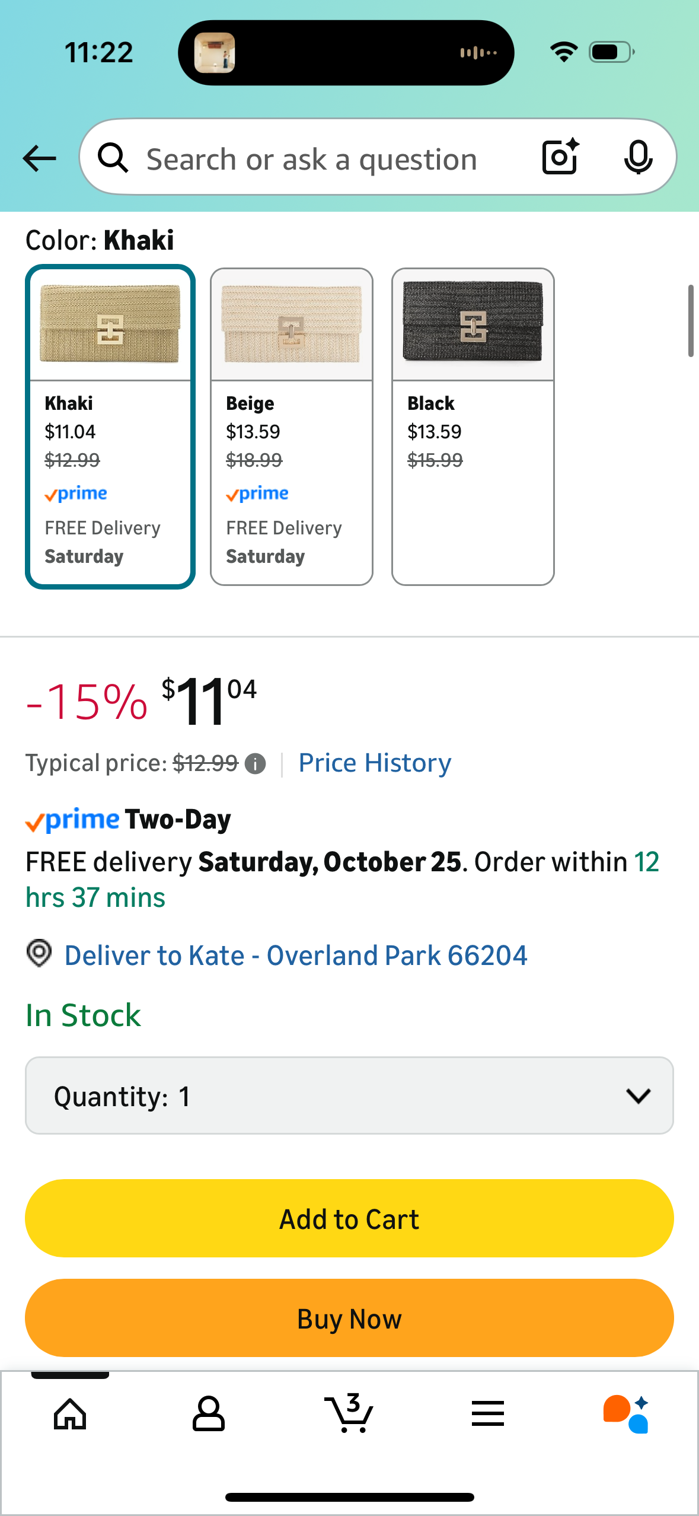Image resolution: width=699 pixels, height=1516 pixels.
Task: Tap the Dynamic Island live activity thumbnail
Action: (215, 53)
